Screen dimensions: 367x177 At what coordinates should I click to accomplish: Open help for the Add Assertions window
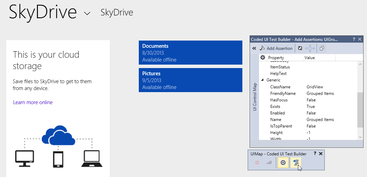pyautogui.click(x=354, y=40)
